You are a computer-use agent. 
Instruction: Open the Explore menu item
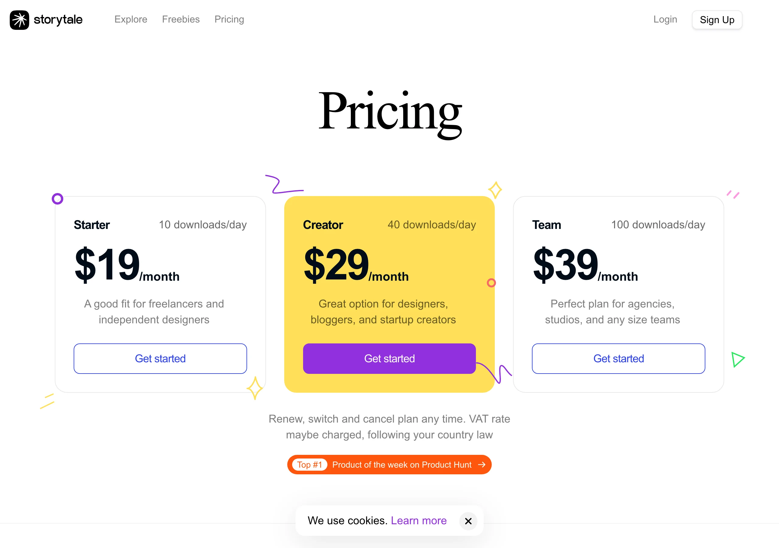(x=131, y=19)
